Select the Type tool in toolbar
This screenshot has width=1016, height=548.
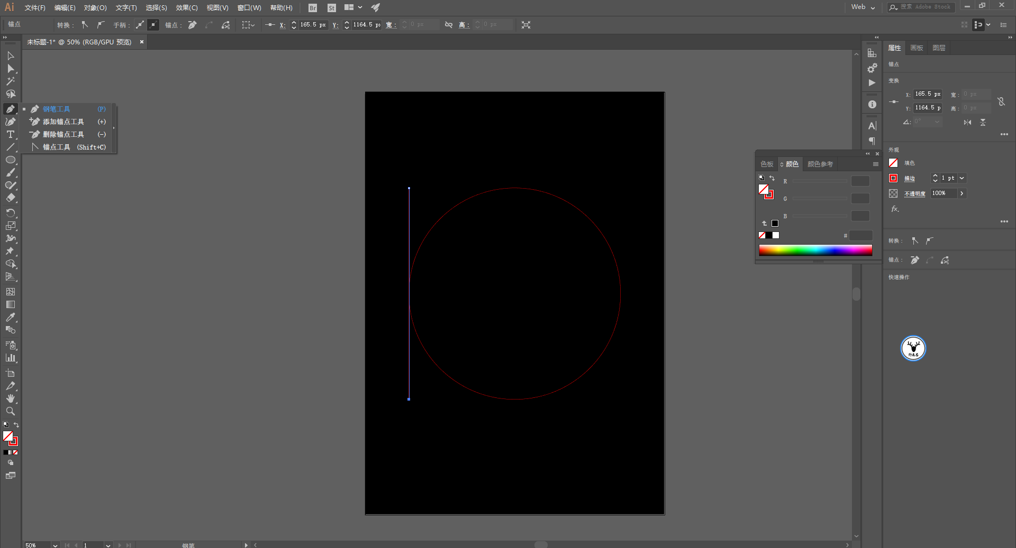pos(10,134)
